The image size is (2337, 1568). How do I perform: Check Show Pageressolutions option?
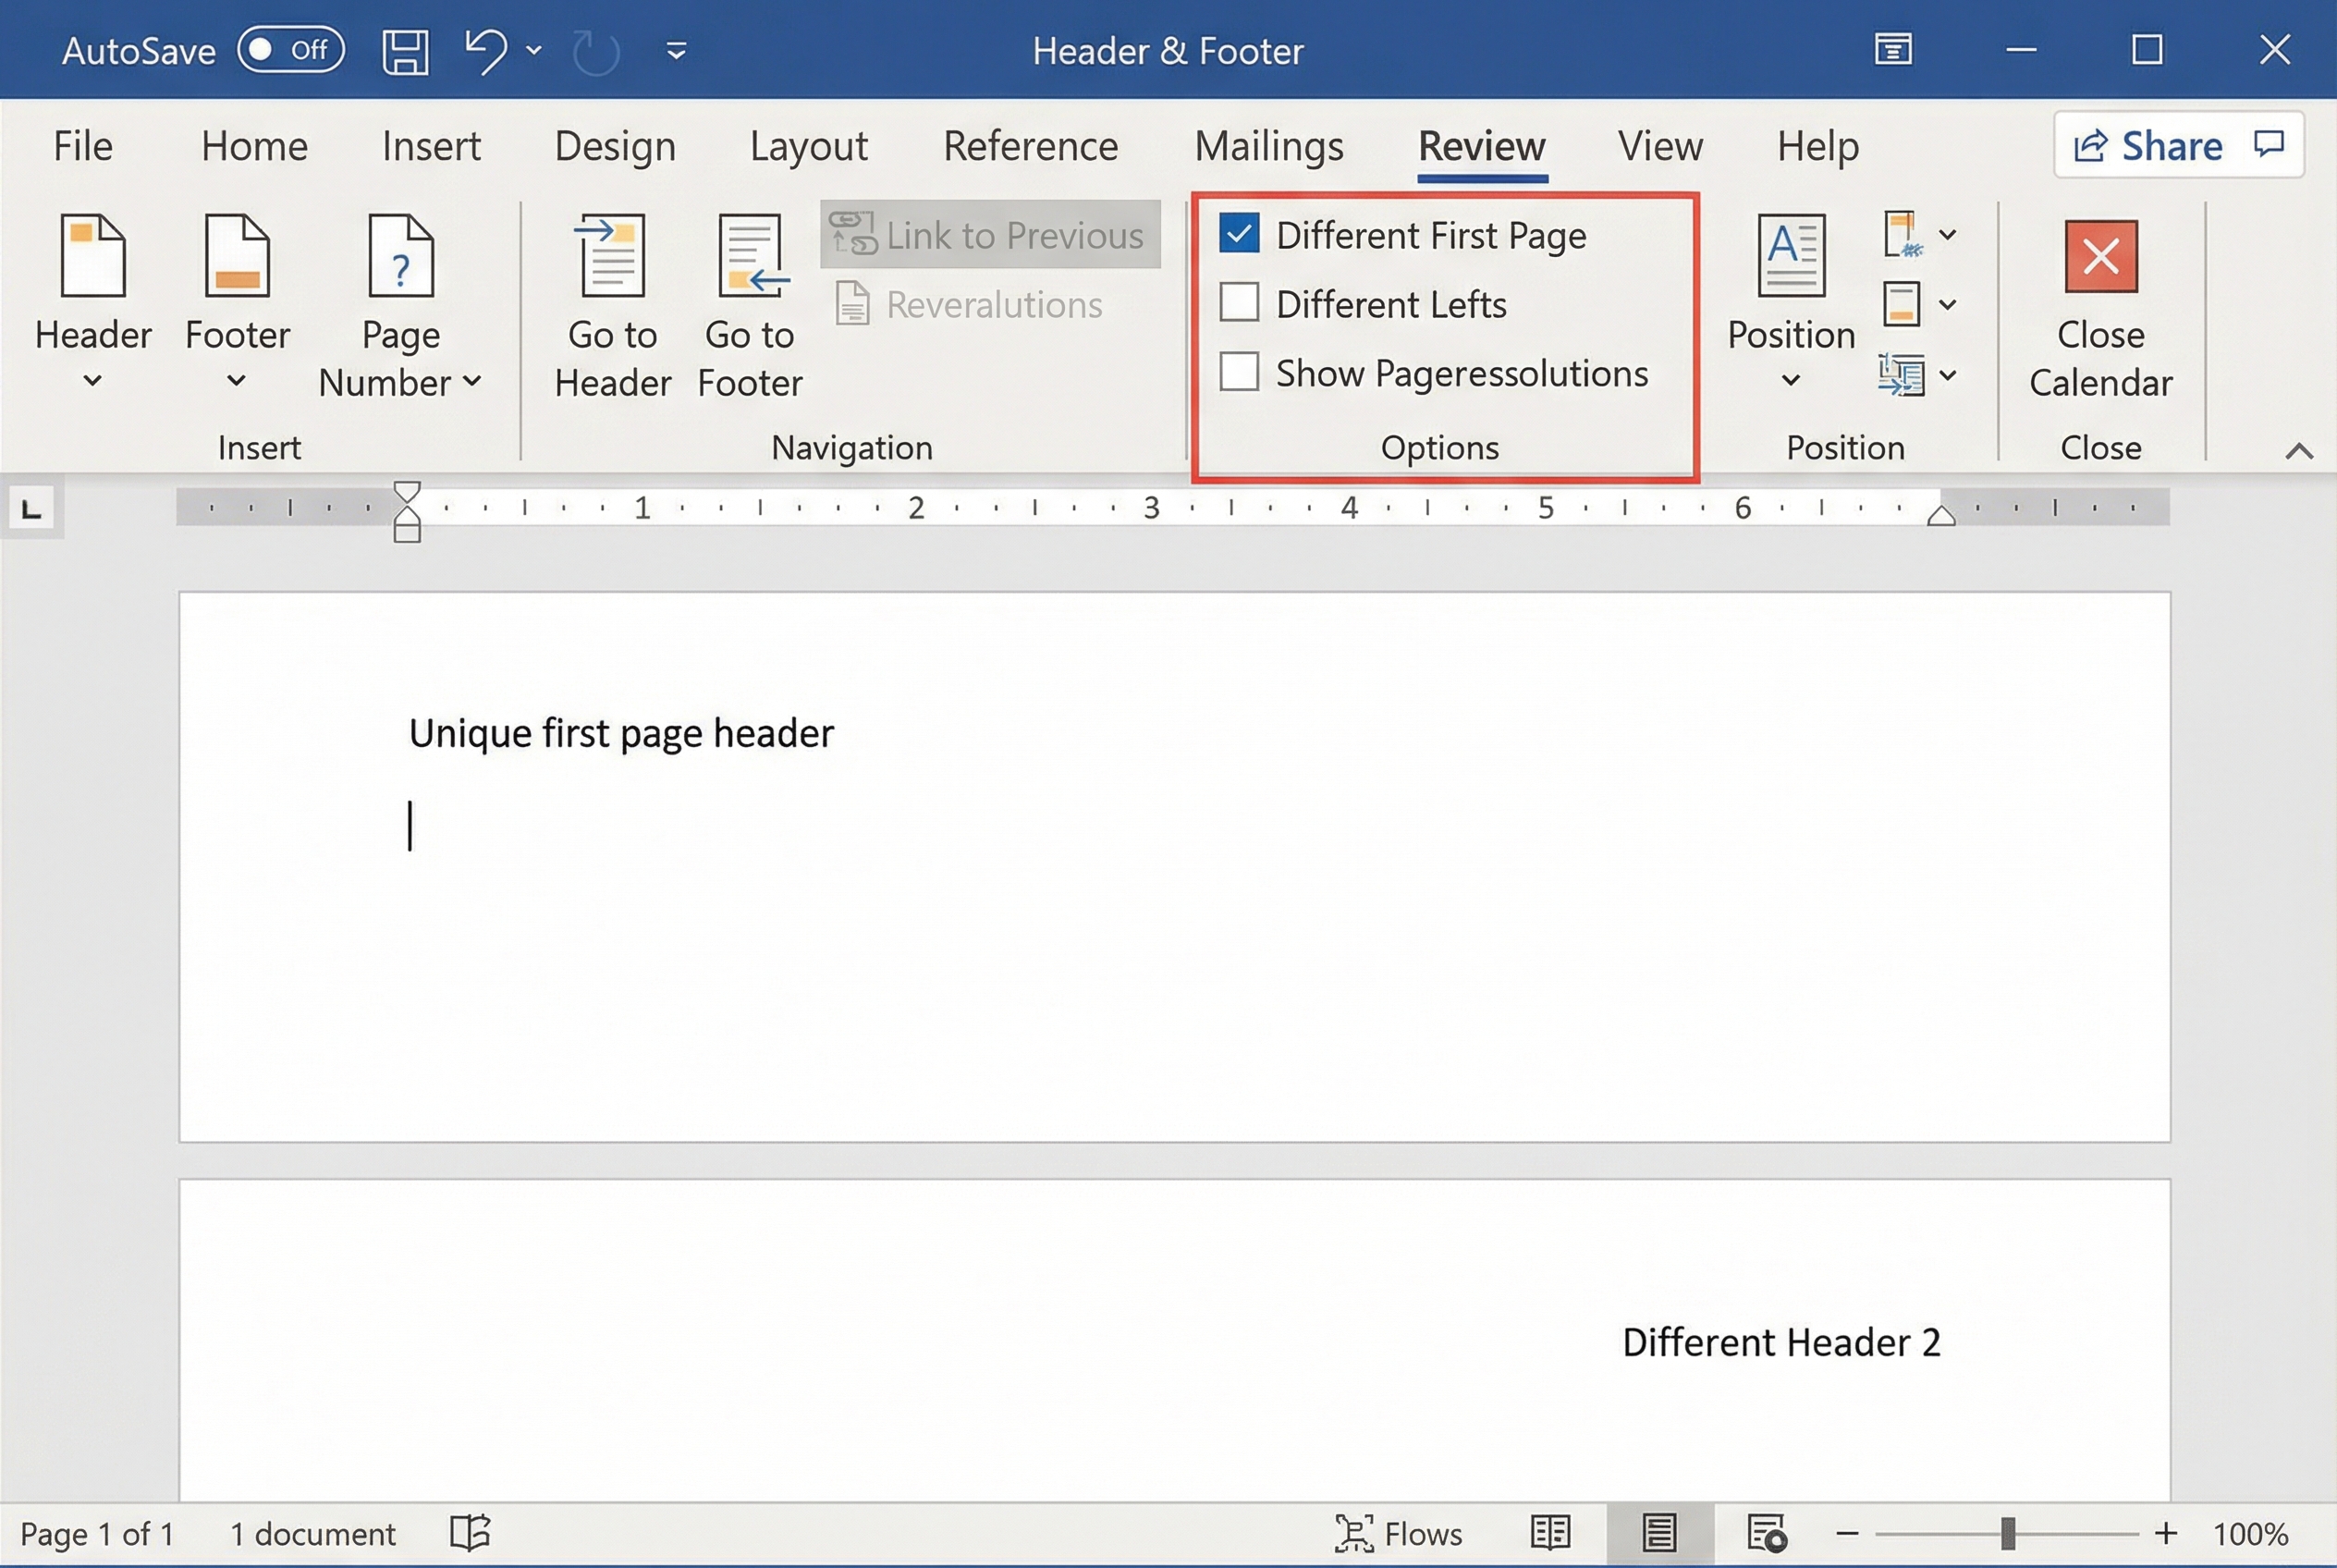1240,372
